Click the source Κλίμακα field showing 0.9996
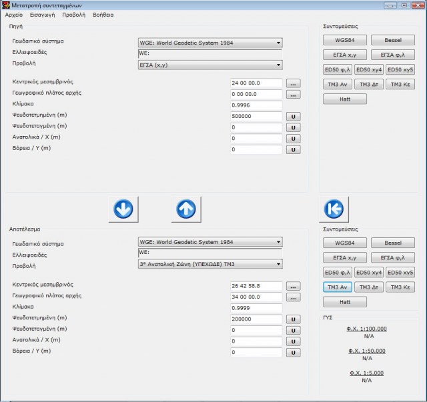427x402 pixels. pos(256,105)
